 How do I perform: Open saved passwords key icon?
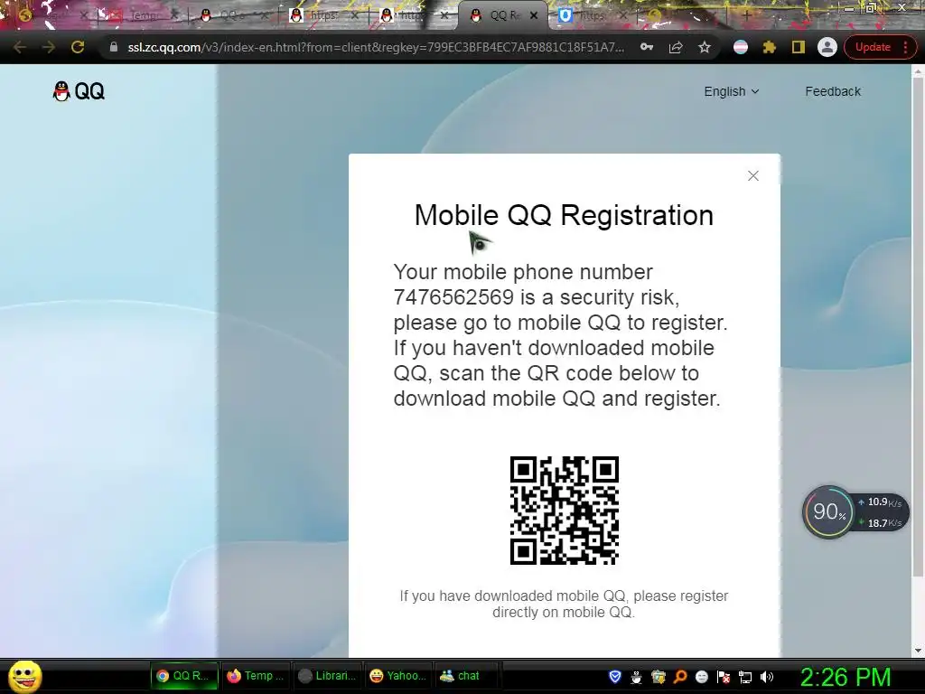point(647,47)
